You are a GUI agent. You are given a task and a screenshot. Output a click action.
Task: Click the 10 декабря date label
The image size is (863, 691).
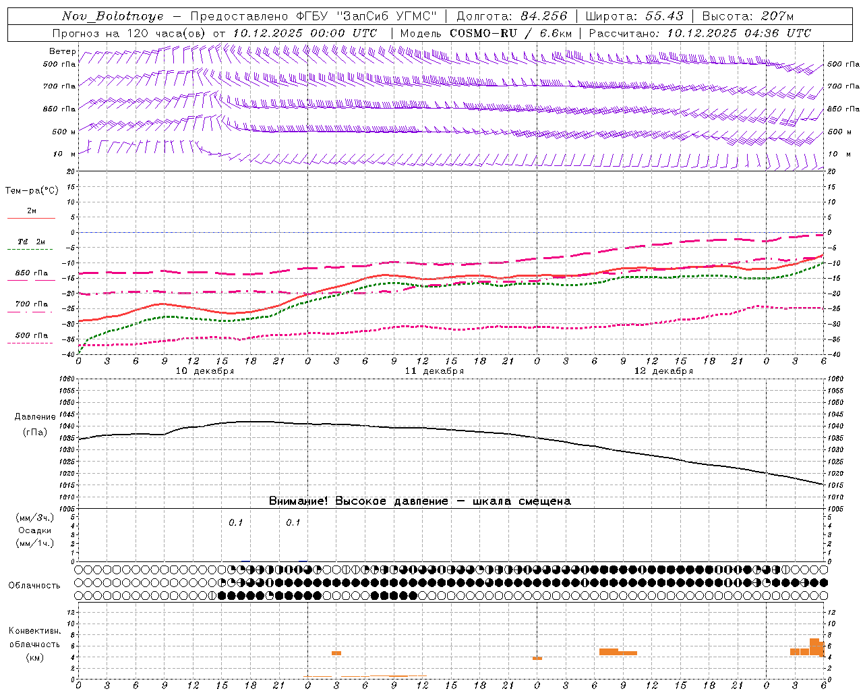click(x=205, y=371)
